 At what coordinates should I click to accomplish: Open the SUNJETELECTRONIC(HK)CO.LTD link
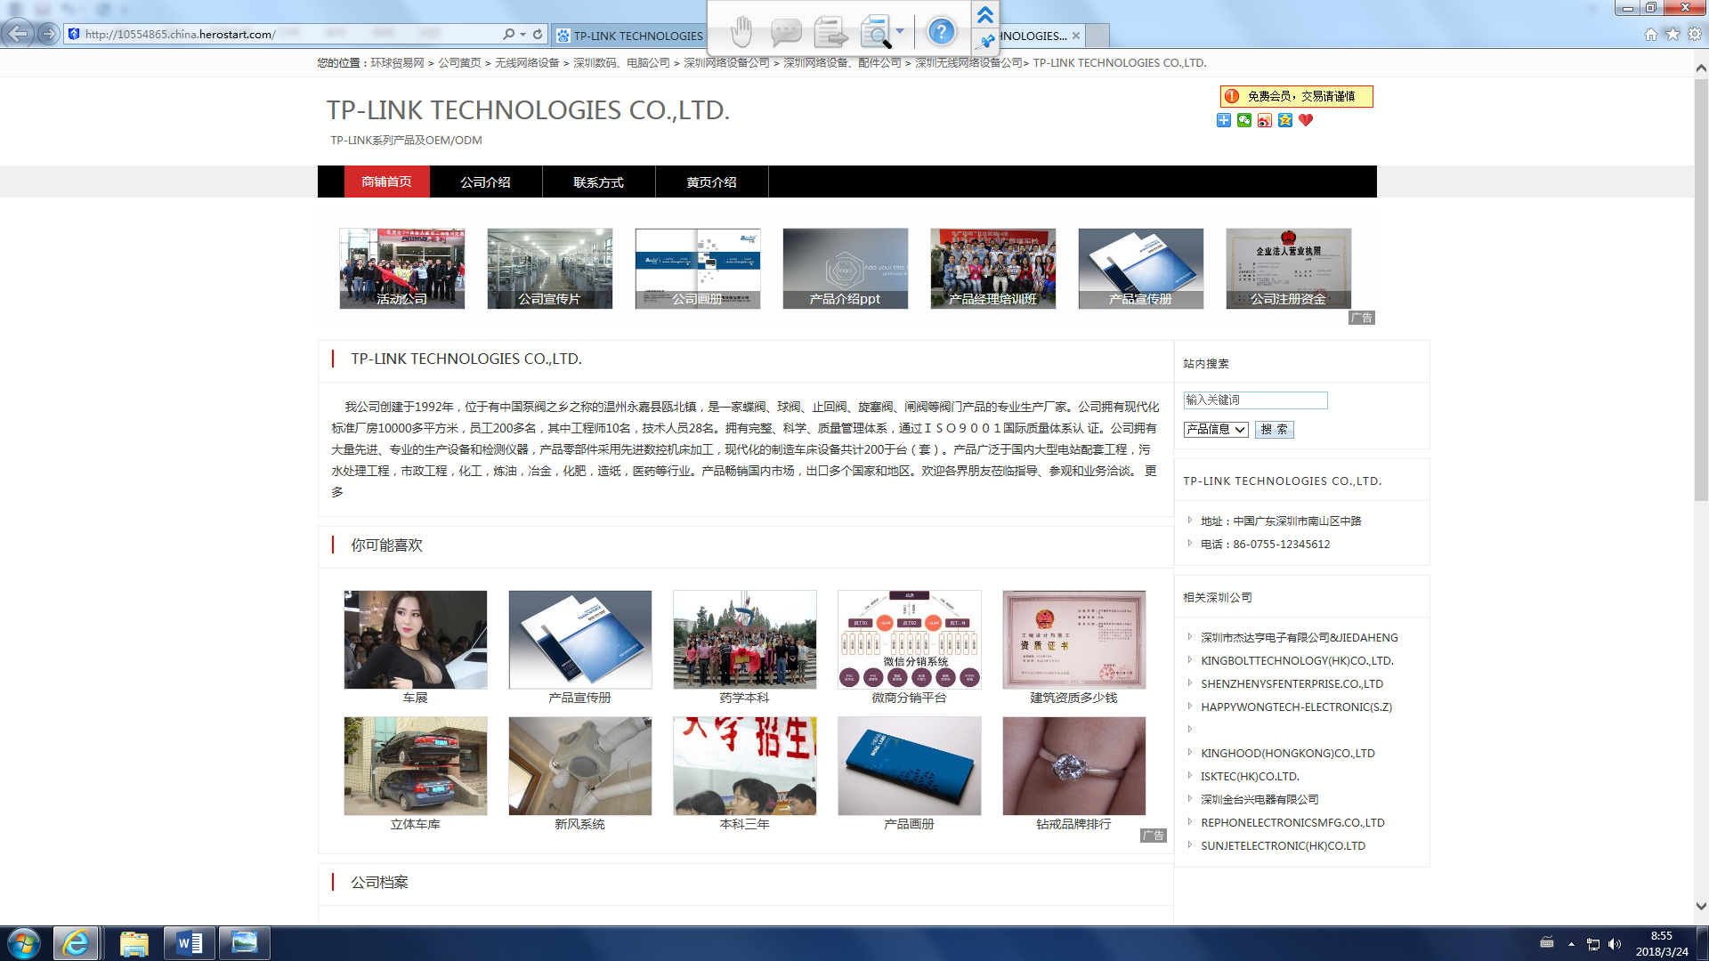pyautogui.click(x=1283, y=846)
